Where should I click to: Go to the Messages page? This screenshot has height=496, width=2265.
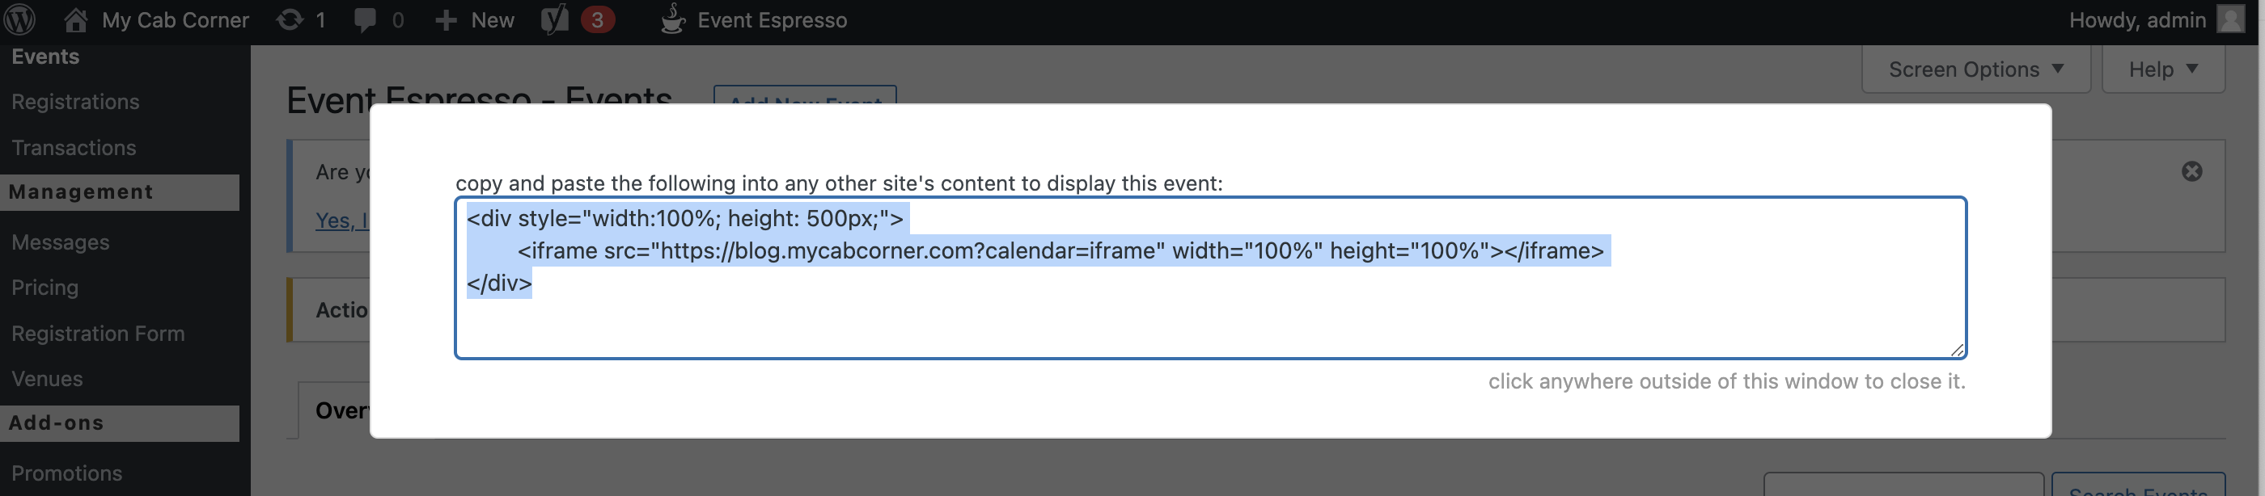pyautogui.click(x=61, y=242)
